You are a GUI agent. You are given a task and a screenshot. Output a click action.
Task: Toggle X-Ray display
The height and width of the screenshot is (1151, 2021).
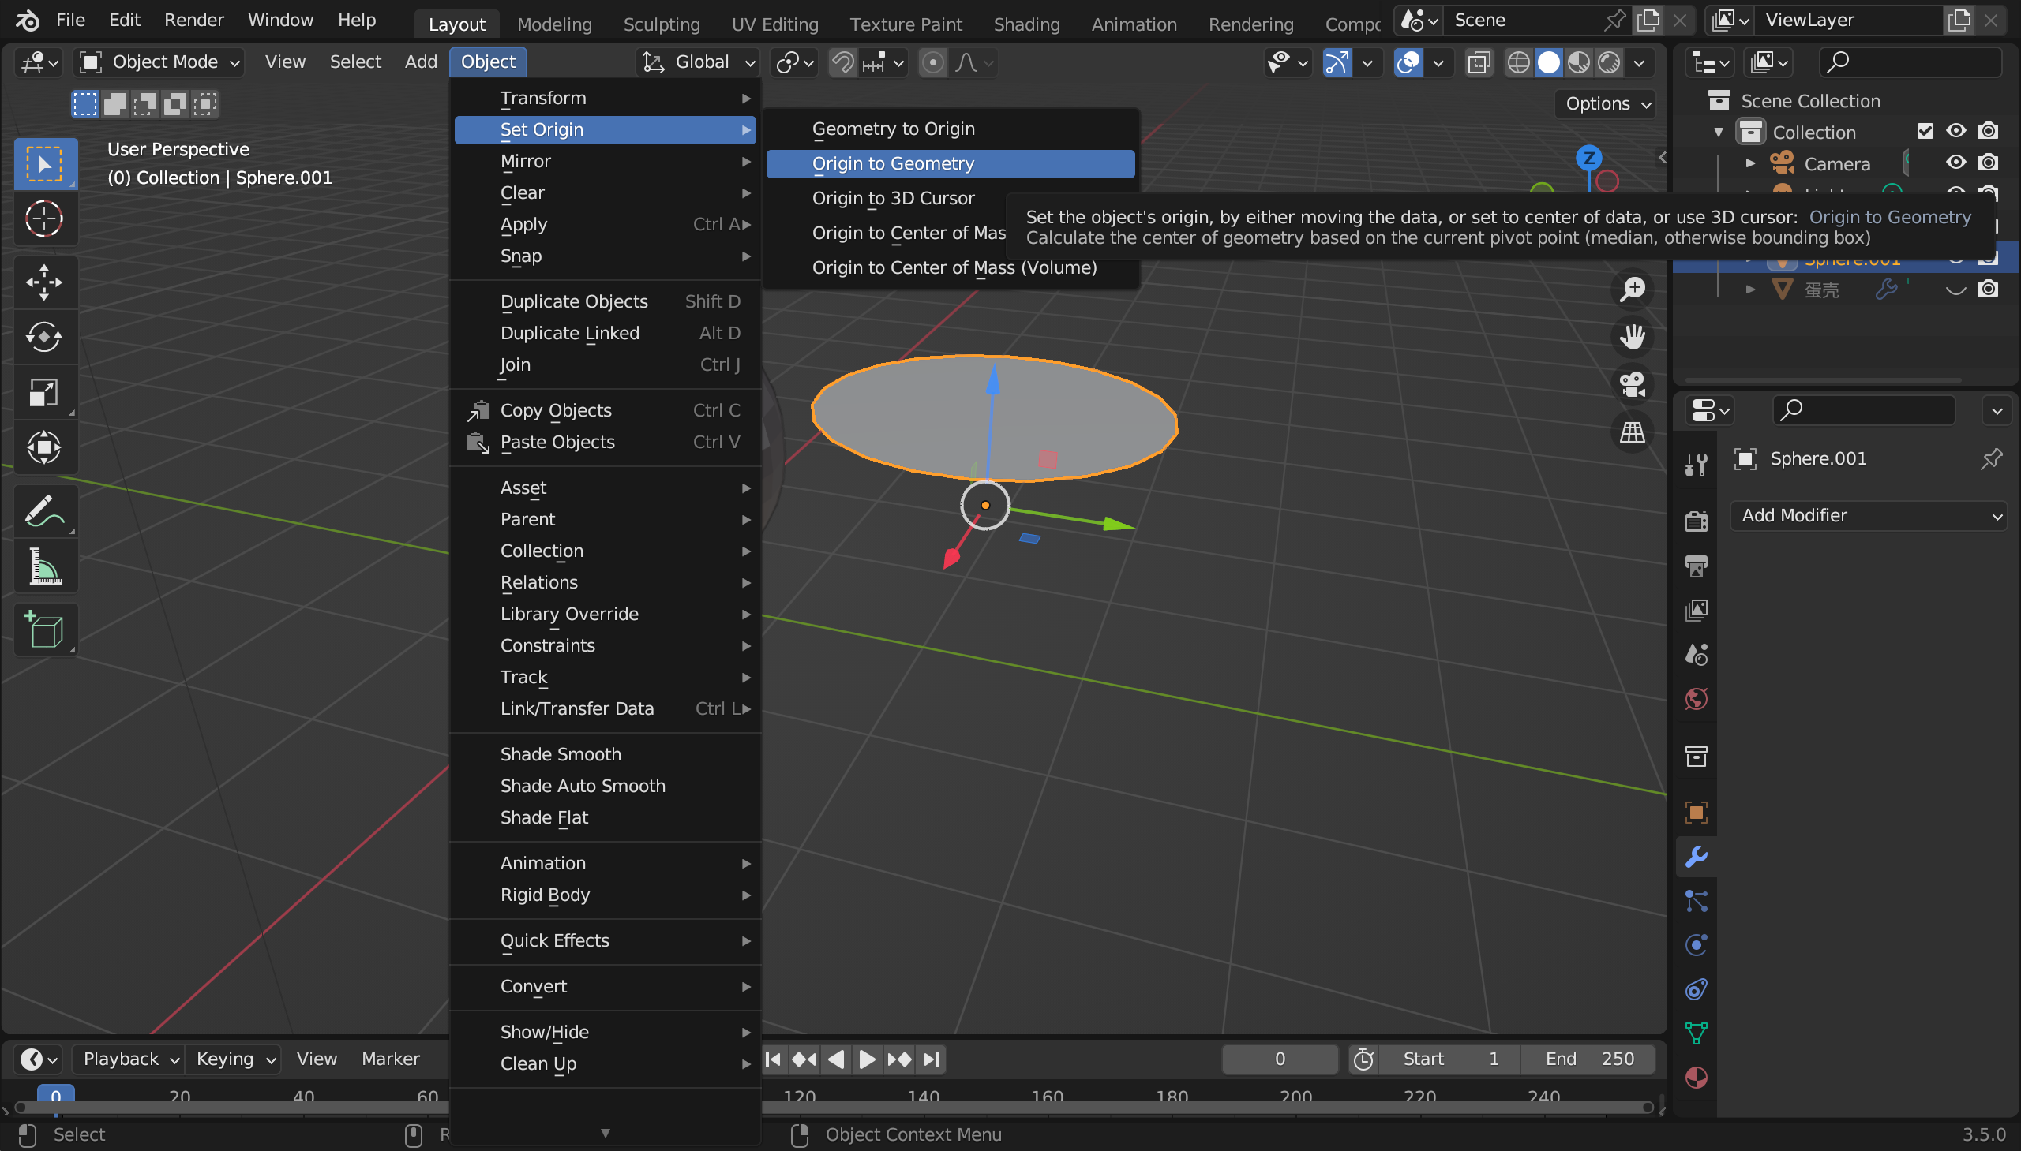click(x=1478, y=62)
